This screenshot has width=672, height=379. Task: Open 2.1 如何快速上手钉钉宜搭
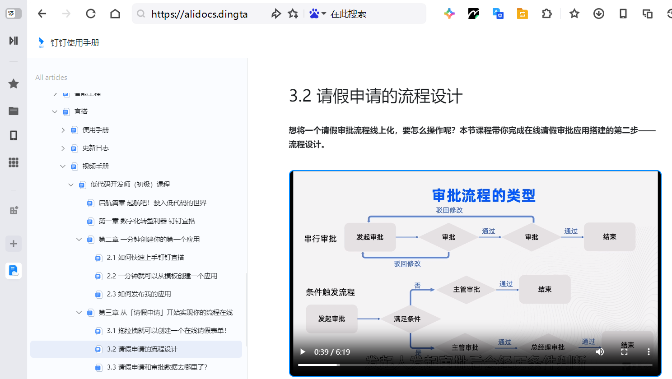[x=145, y=258]
